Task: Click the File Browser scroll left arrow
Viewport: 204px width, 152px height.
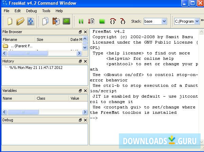Action: click(4, 53)
